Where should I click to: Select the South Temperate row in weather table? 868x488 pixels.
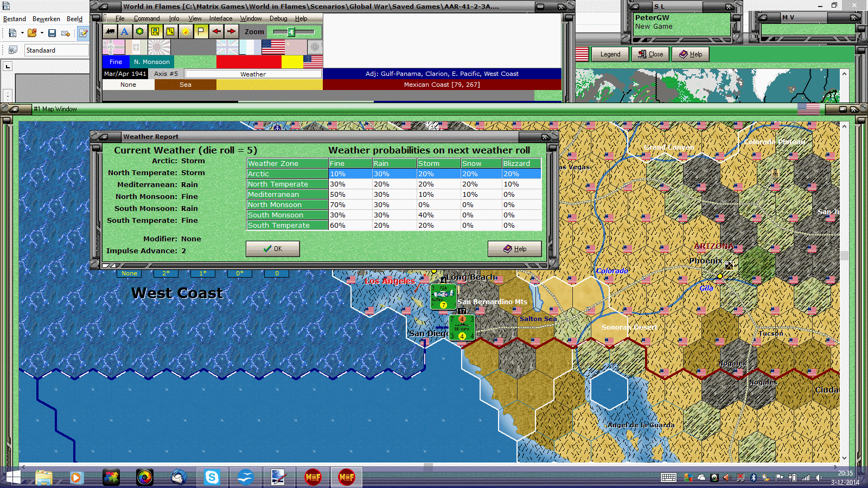point(394,226)
